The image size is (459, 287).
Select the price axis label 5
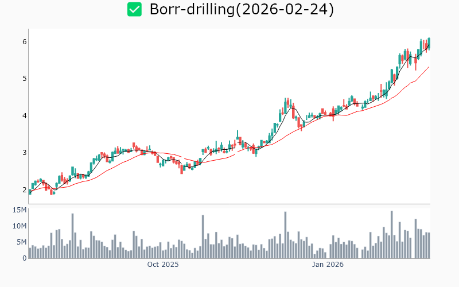coord(25,78)
